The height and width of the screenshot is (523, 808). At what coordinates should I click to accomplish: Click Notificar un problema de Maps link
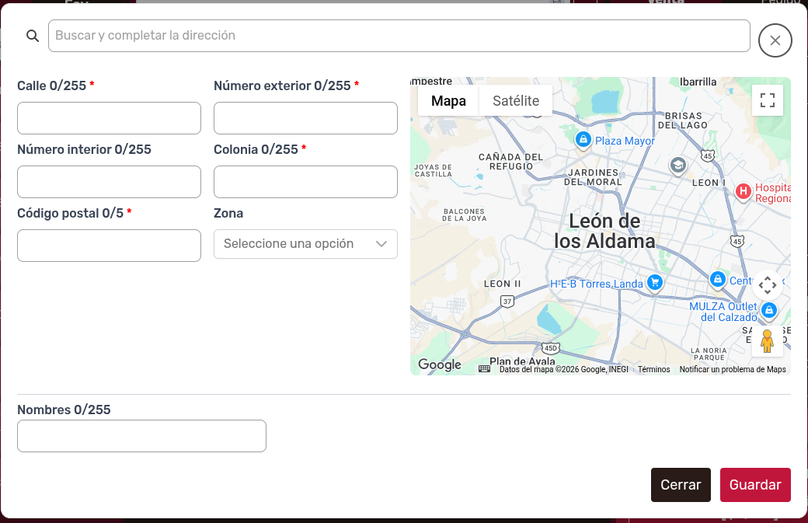[732, 369]
